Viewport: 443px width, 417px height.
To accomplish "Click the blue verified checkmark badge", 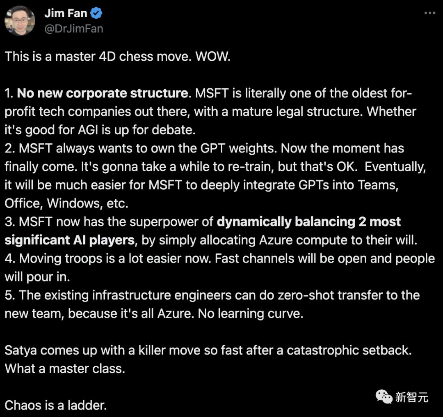I will point(96,14).
